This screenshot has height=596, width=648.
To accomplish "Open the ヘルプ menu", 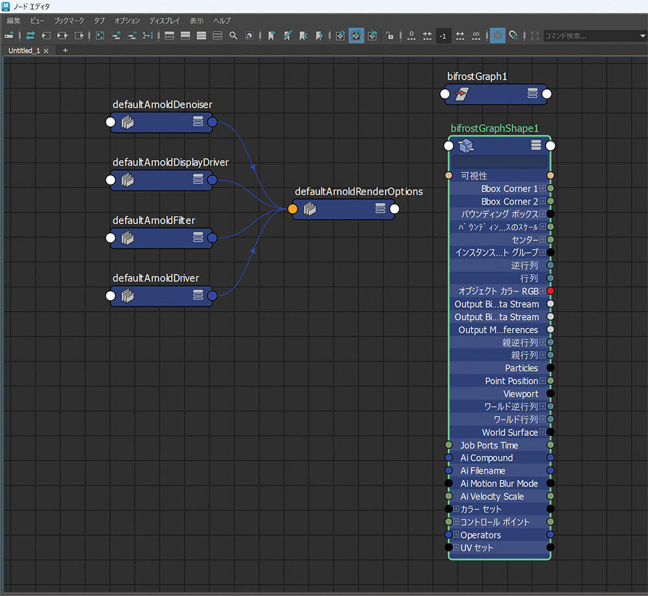I will tap(222, 21).
